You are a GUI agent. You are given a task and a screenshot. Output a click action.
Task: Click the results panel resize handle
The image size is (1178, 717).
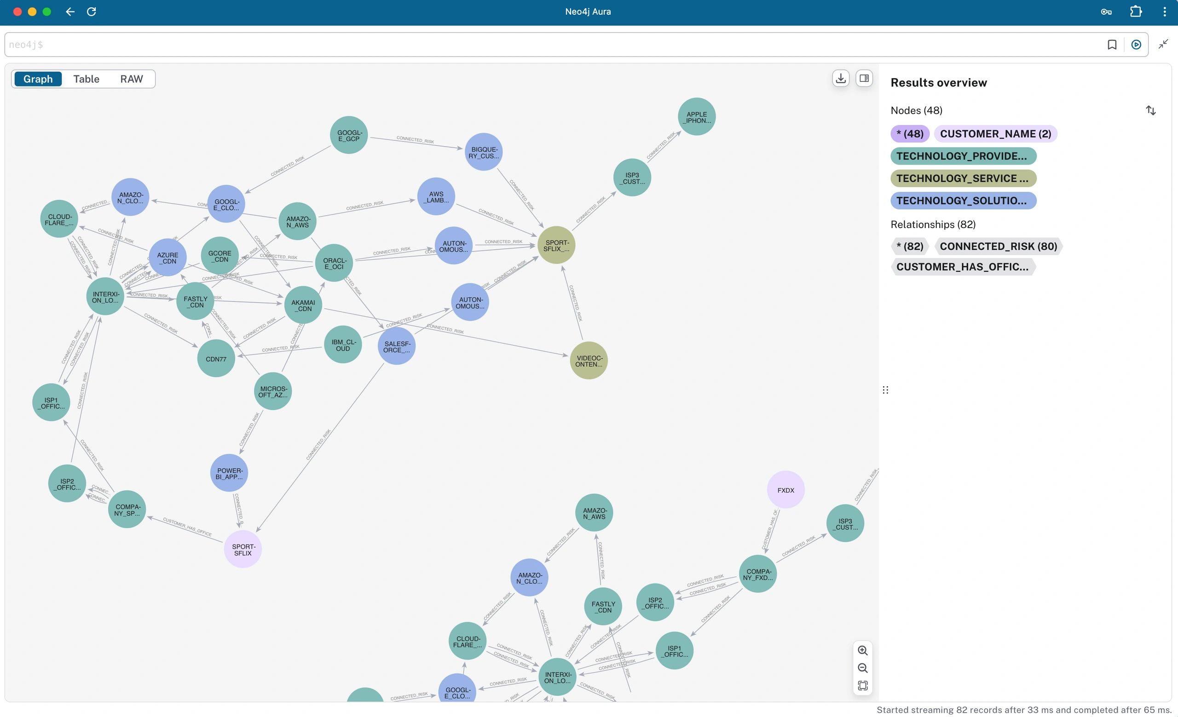885,390
